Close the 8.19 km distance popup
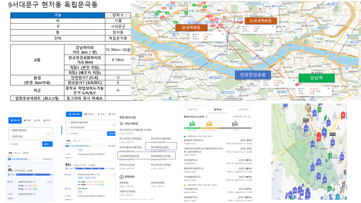The image size is (361, 203). [x=293, y=80]
